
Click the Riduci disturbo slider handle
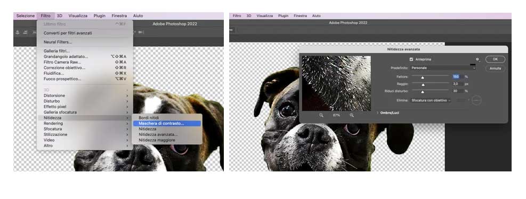(x=423, y=91)
